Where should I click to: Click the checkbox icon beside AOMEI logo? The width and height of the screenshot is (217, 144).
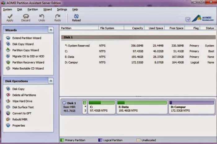click(188, 20)
